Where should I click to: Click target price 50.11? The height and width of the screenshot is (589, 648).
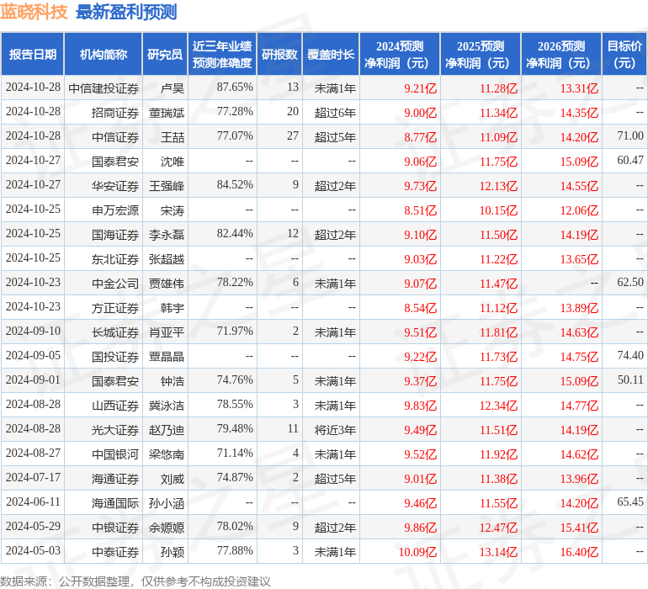(630, 379)
